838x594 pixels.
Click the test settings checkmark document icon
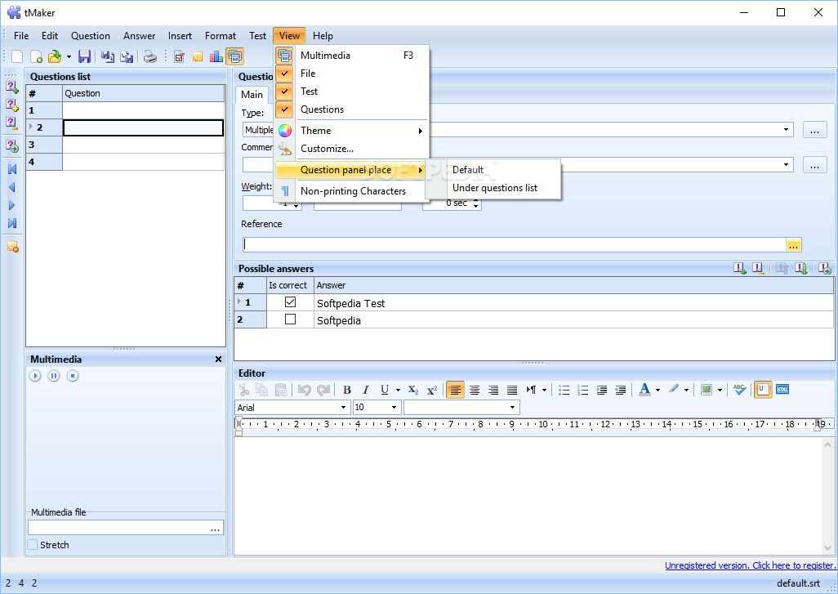click(x=179, y=56)
